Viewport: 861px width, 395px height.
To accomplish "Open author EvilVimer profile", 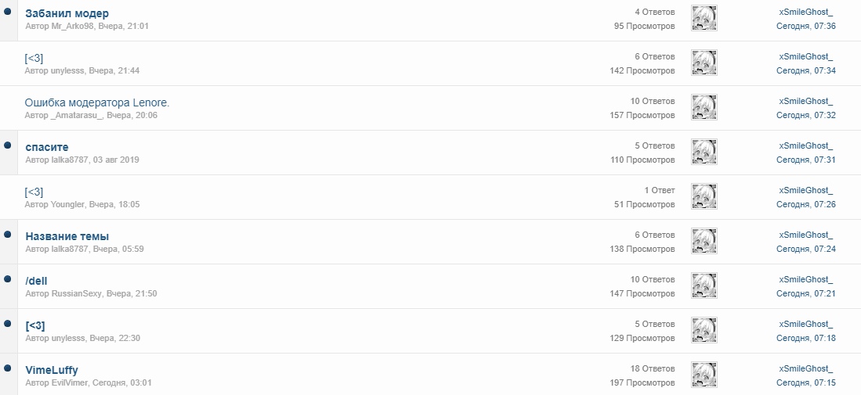I will tap(69, 382).
